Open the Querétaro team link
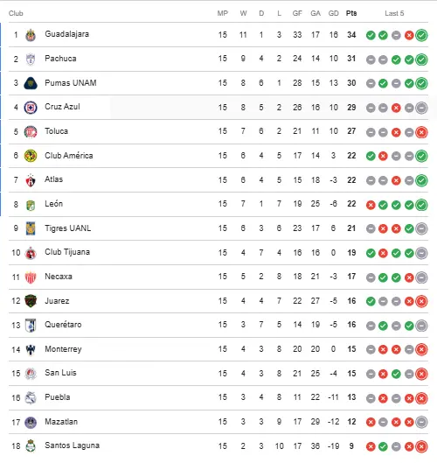The image size is (437, 463). [x=63, y=325]
